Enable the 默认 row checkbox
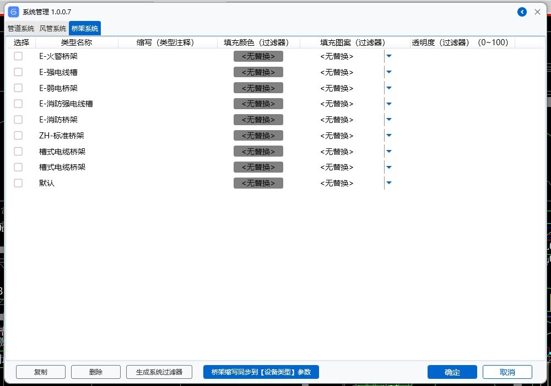Image resolution: width=551 pixels, height=386 pixels. 18,183
